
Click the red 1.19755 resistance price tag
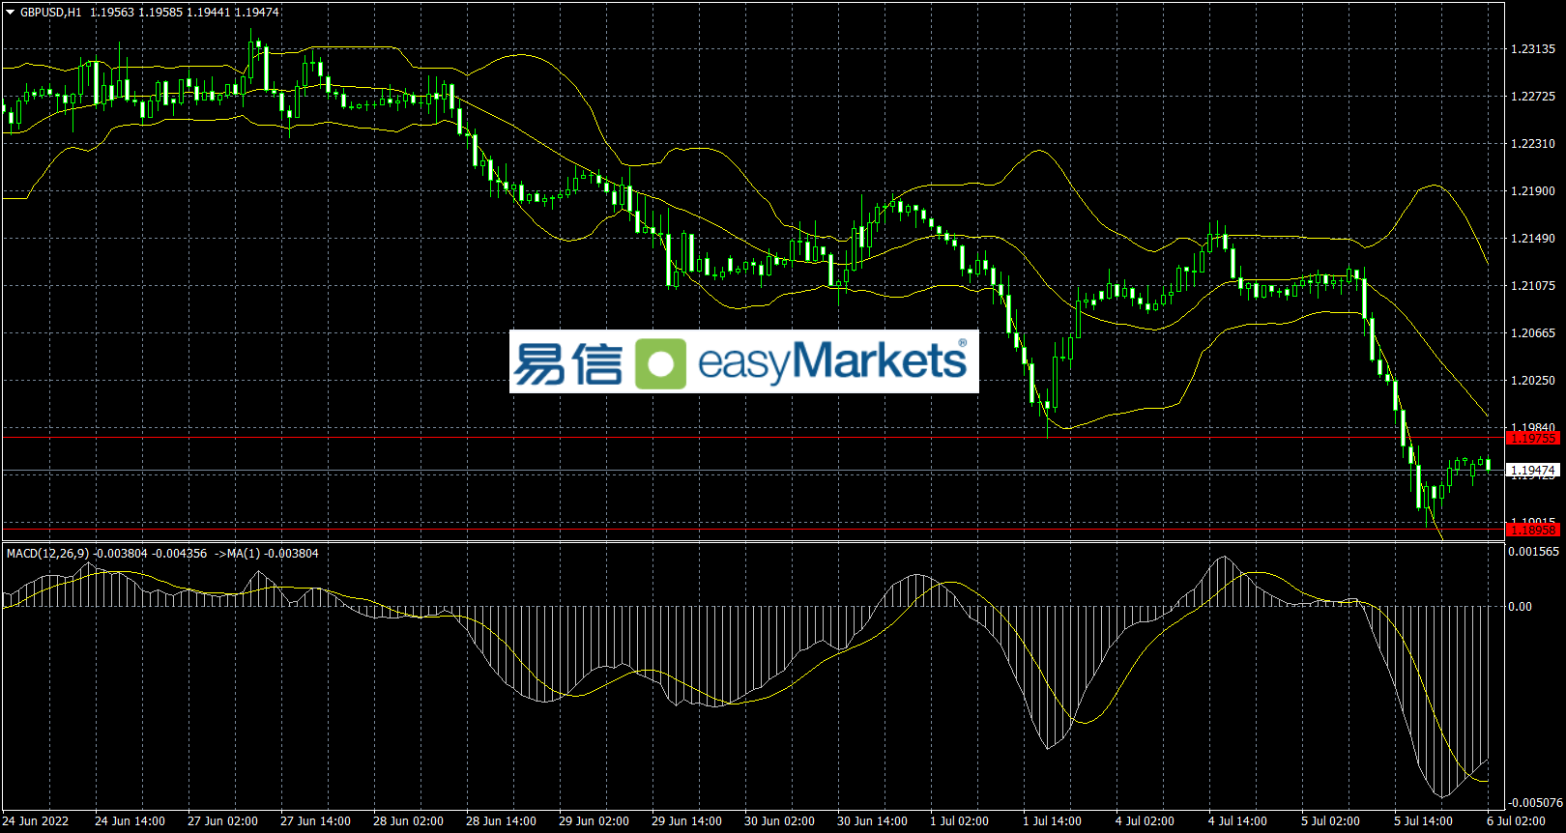coord(1533,438)
